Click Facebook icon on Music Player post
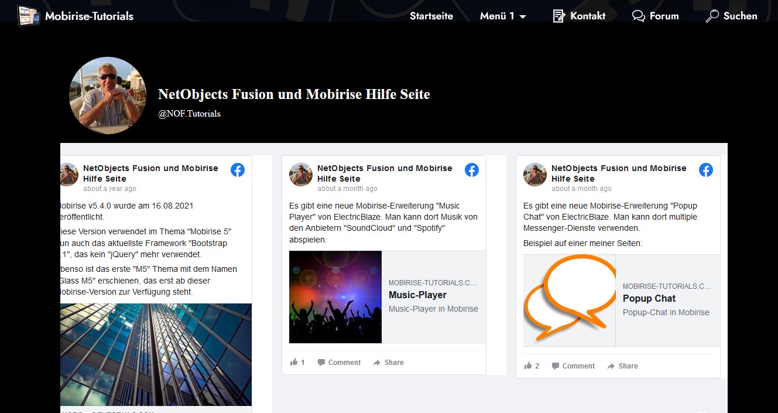778x413 pixels. tap(472, 170)
